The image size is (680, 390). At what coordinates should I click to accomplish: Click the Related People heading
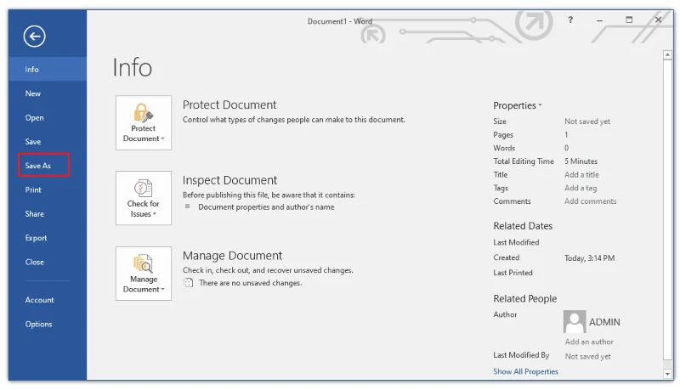pos(524,298)
